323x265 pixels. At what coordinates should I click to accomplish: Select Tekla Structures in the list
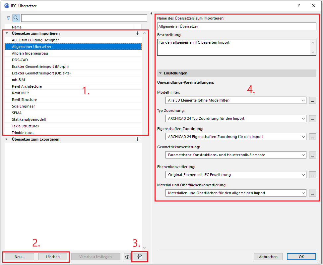pyautogui.click(x=25, y=126)
